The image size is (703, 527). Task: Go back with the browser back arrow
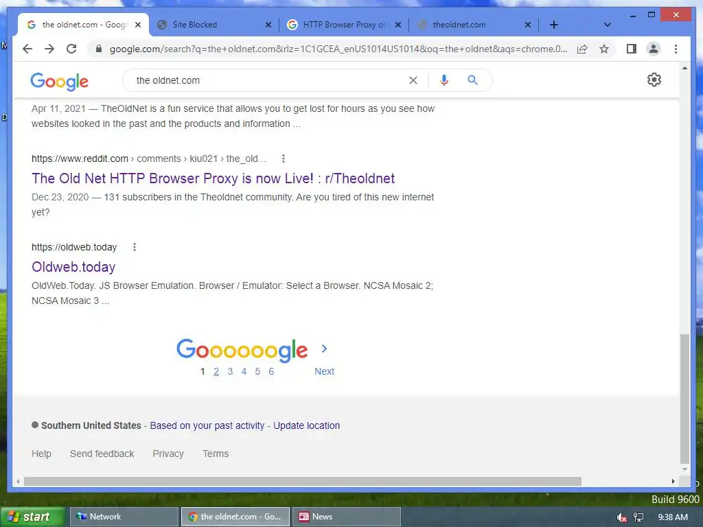click(x=27, y=49)
